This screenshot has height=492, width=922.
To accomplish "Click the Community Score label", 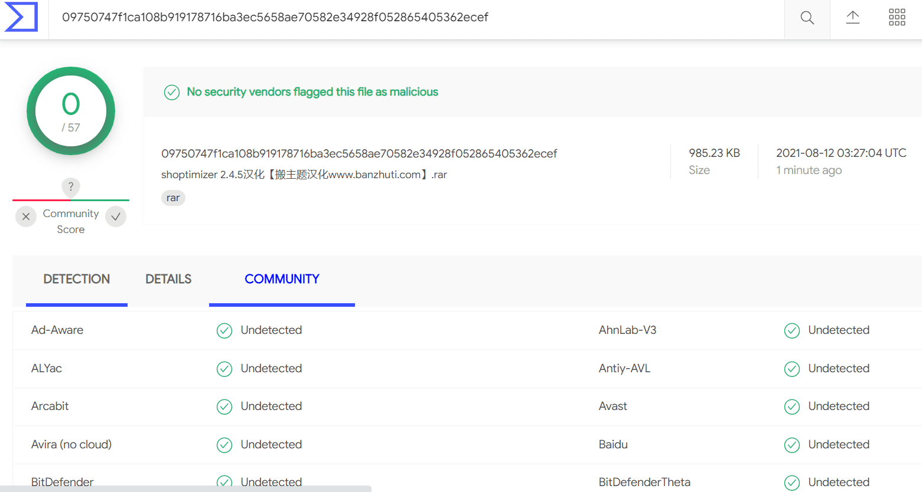I will 71,221.
